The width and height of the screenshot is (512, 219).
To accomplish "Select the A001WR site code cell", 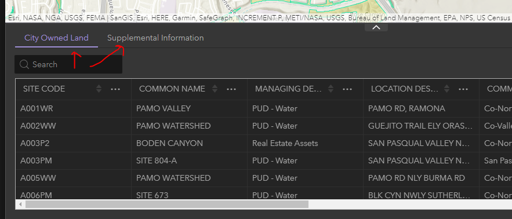I will coord(74,109).
